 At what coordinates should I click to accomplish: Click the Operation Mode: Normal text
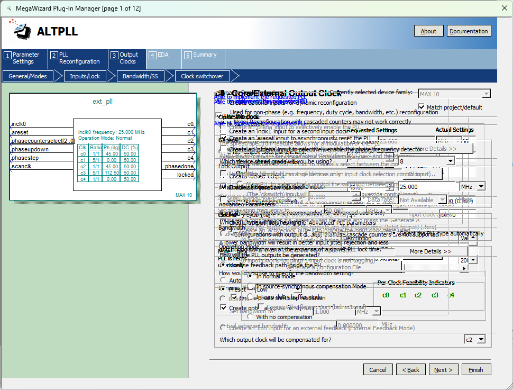[x=105, y=138]
